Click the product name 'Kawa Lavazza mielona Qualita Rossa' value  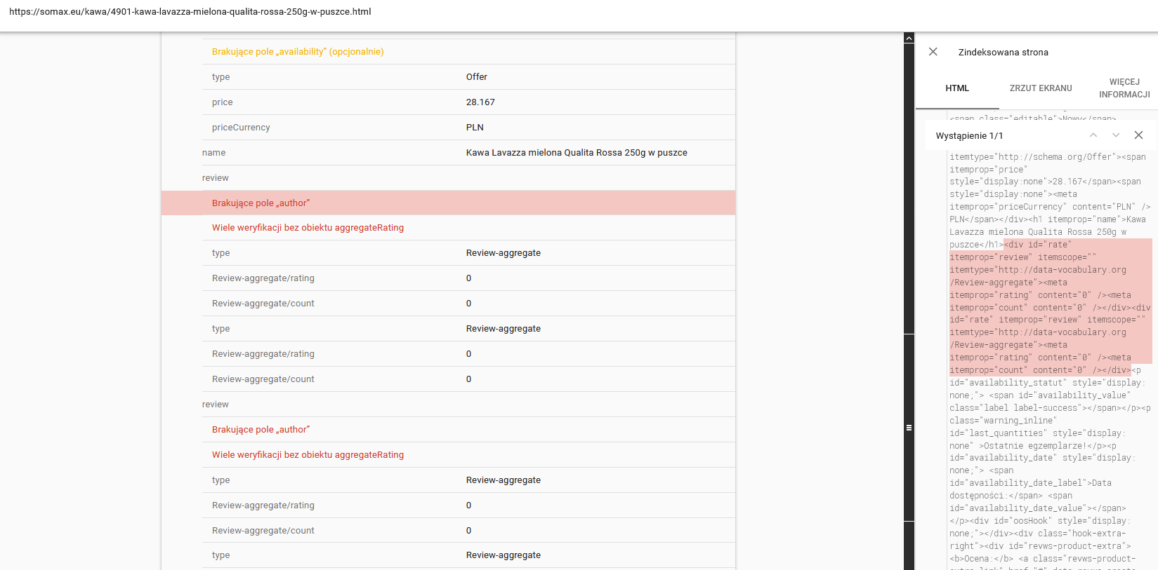tap(577, 153)
